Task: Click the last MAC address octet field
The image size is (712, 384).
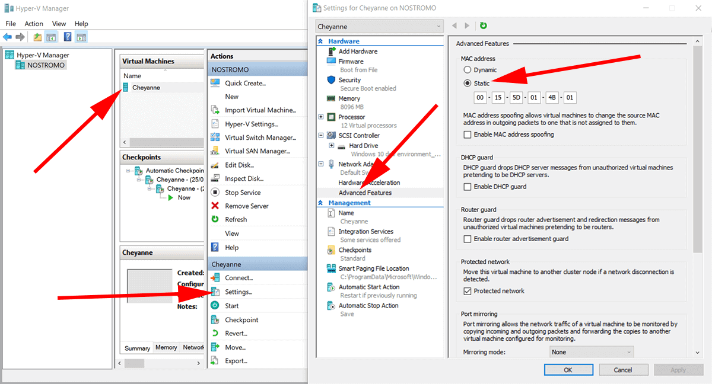Action: 570,98
